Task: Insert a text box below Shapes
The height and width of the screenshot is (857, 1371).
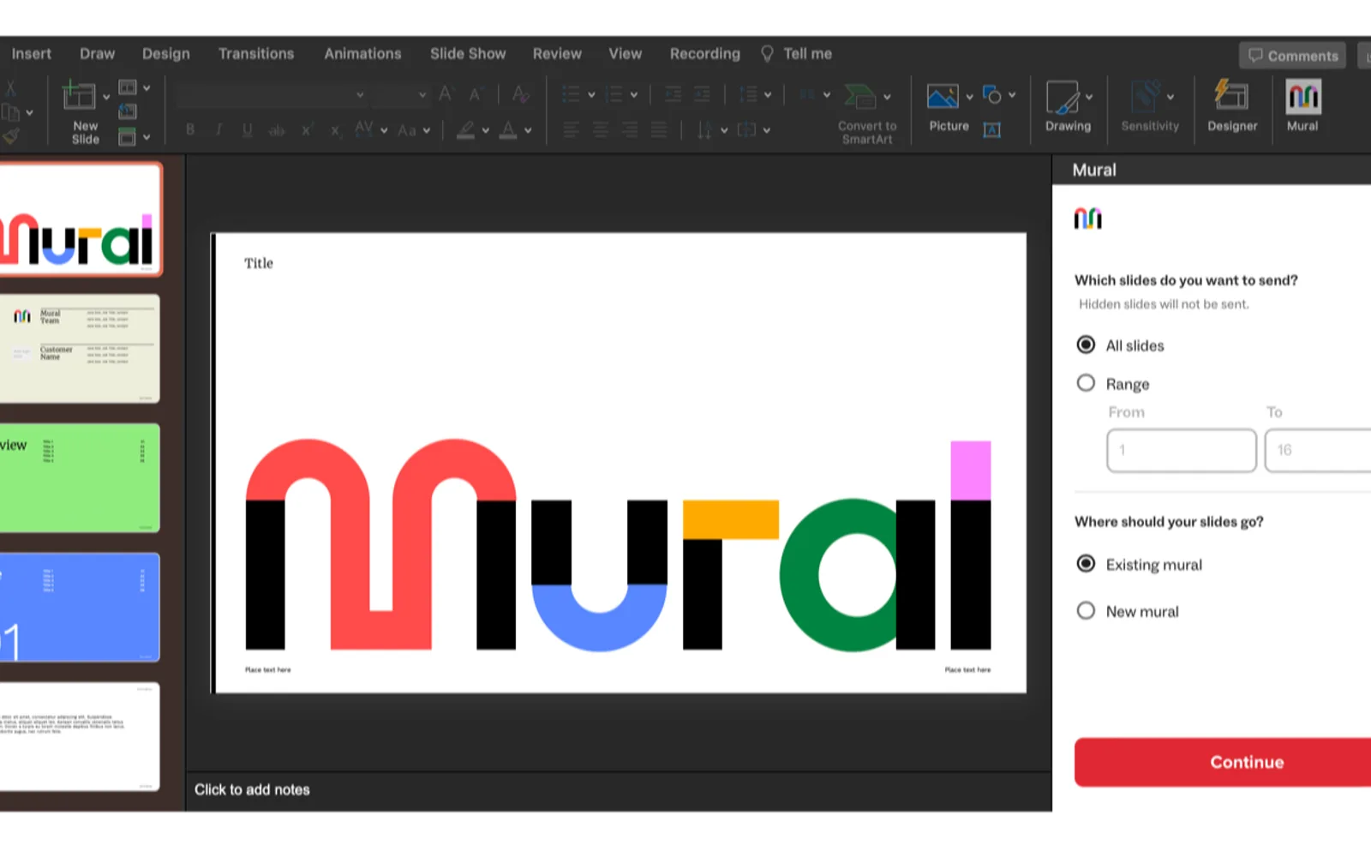Action: (x=991, y=130)
